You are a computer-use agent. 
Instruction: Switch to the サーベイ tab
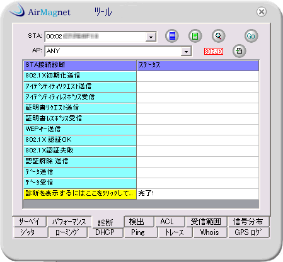(x=29, y=221)
